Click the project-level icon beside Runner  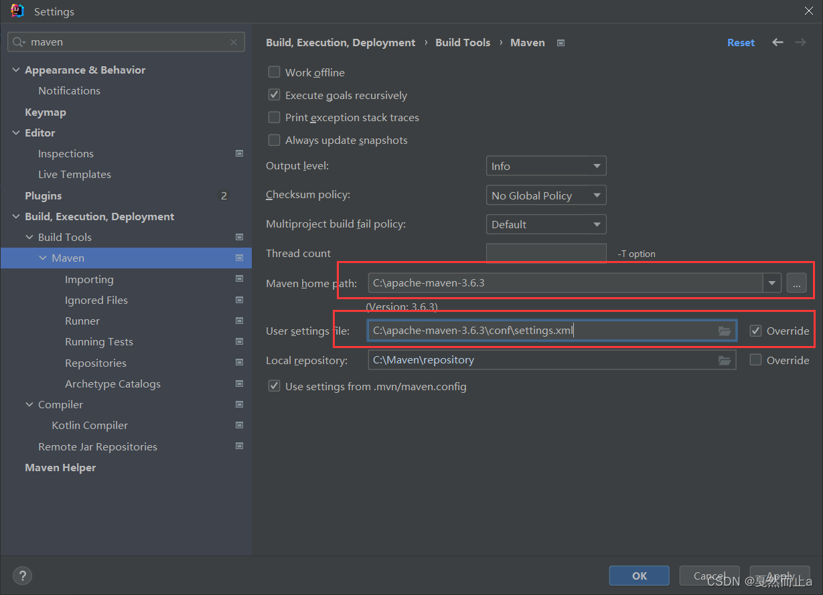pos(239,321)
